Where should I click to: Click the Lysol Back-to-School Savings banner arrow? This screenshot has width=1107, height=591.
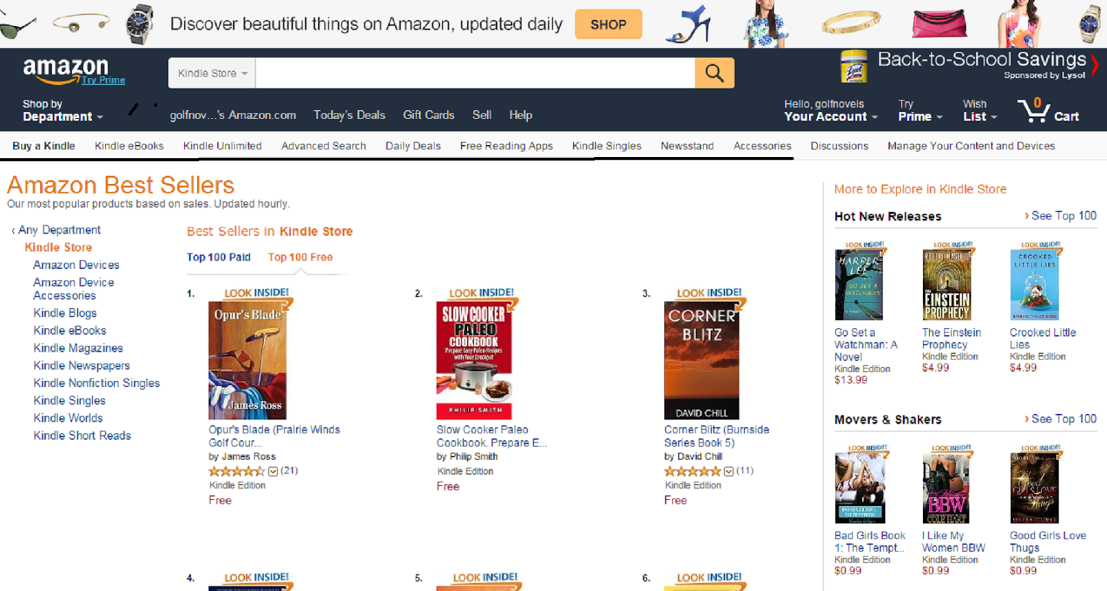(x=1095, y=65)
